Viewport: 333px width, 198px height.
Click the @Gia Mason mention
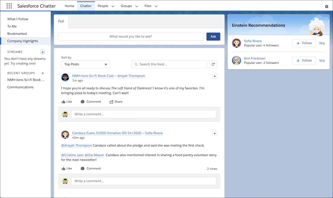[x=94, y=155]
